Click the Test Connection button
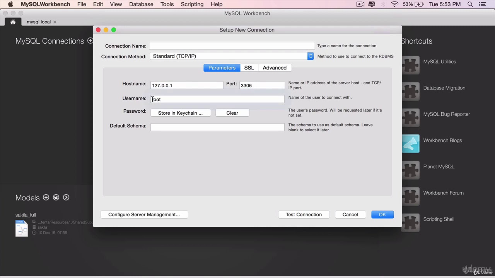The width and height of the screenshot is (495, 278). tap(304, 214)
